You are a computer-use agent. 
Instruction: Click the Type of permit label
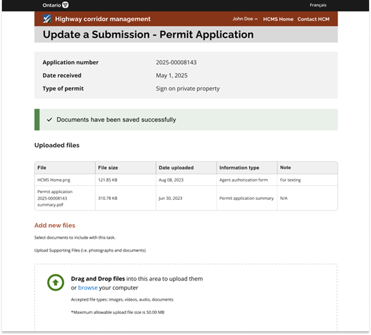63,88
